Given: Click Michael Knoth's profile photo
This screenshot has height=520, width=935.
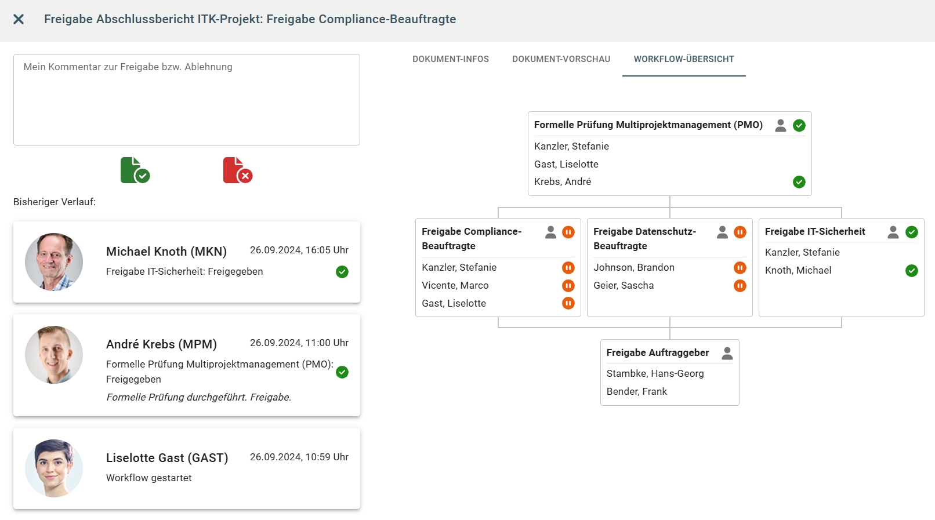Looking at the screenshot, I should 54,262.
